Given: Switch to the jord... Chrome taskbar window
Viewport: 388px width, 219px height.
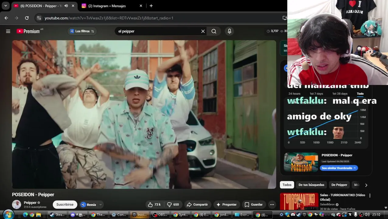Looking at the screenshot, I should 222,215.
